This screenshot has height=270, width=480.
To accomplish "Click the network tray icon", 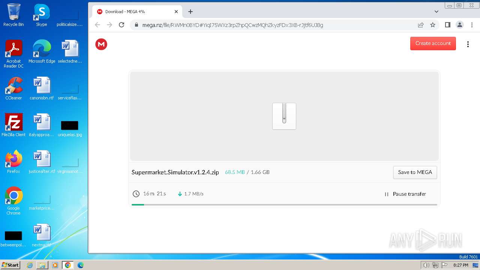I will click(435, 265).
